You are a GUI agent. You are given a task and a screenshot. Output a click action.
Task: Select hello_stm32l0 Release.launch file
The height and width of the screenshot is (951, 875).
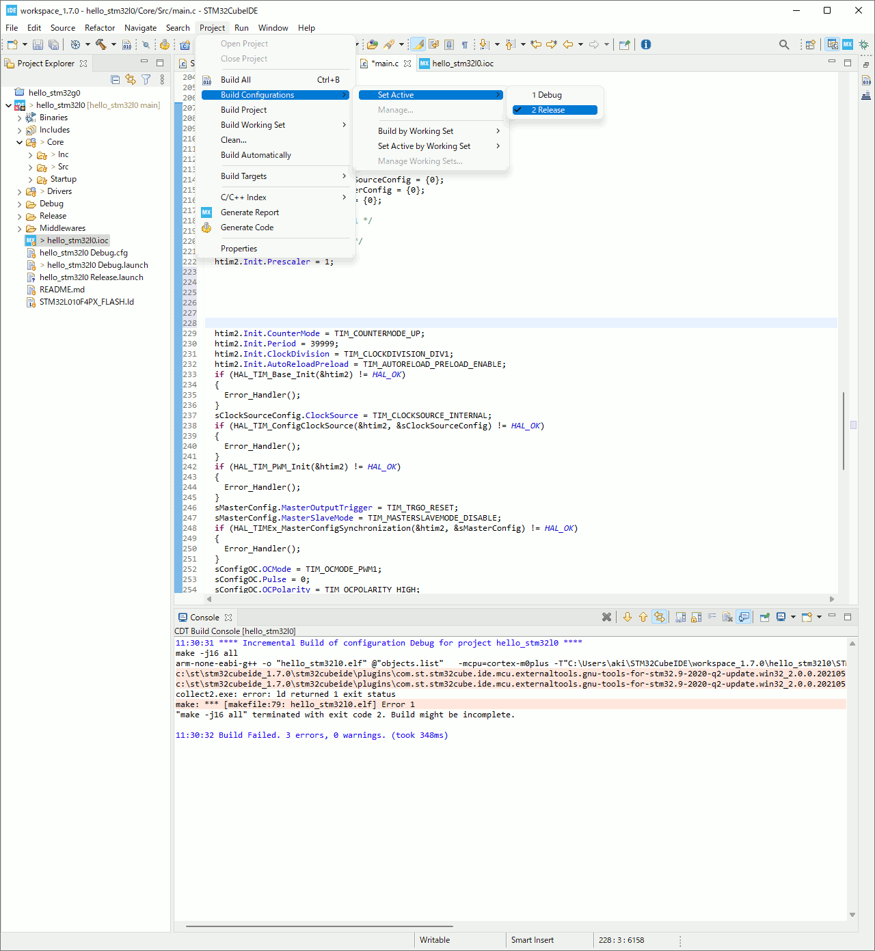(92, 277)
